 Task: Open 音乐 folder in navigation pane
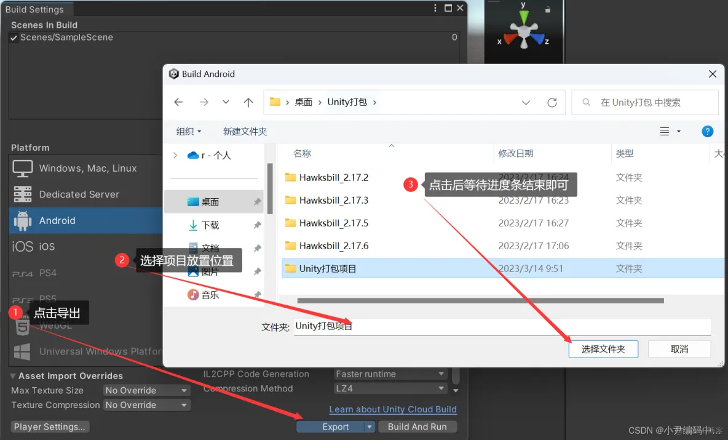coord(203,295)
